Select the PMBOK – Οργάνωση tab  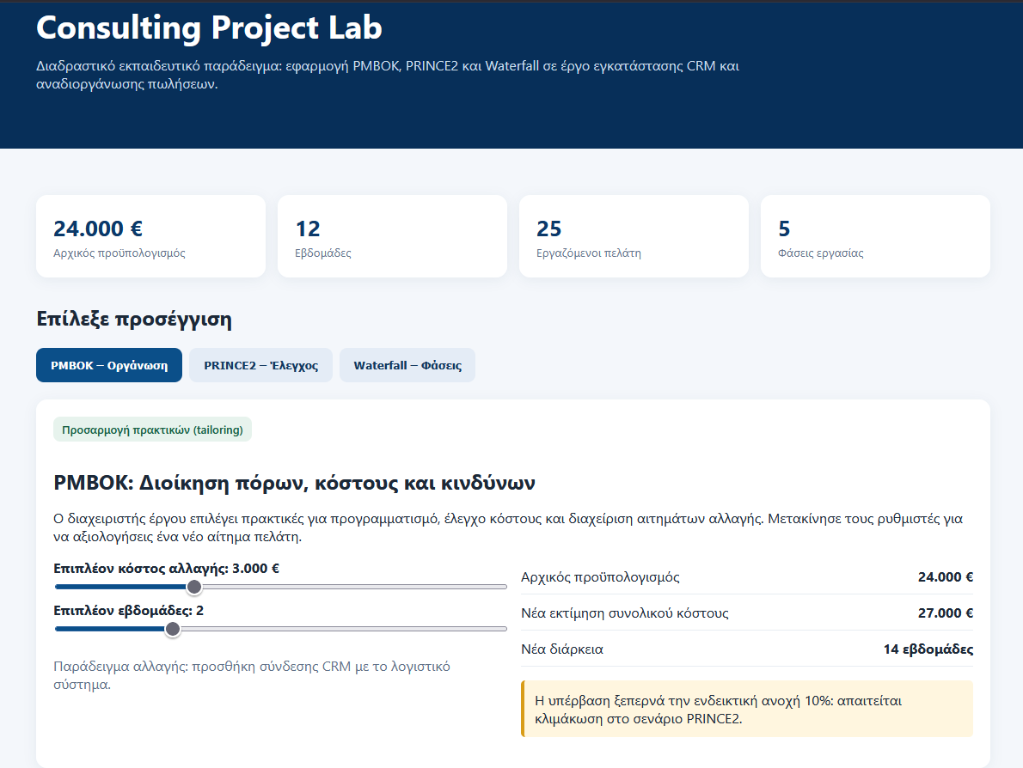[x=109, y=365]
